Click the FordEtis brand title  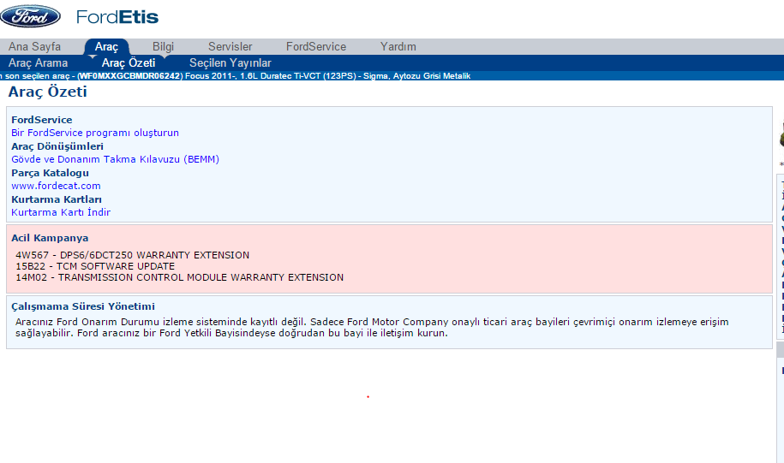[x=117, y=17]
